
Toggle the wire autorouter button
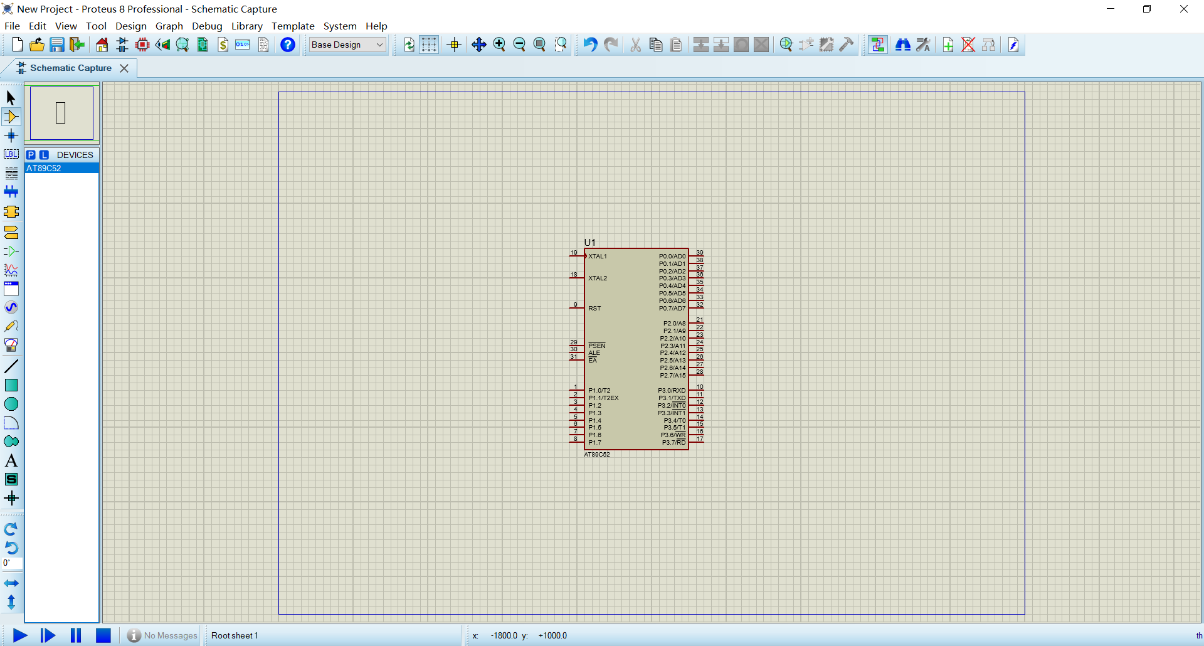878,45
